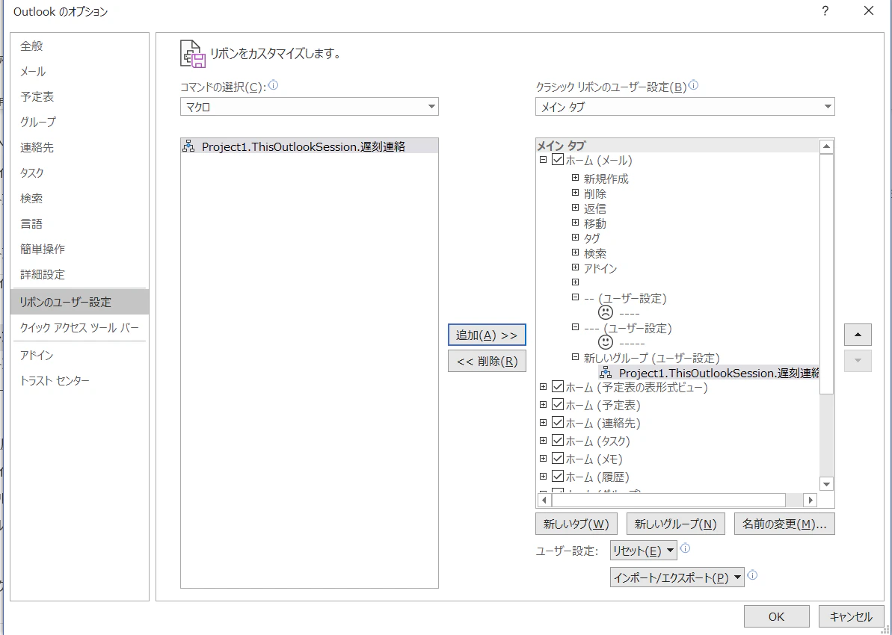Move selected item up with arrow button

[x=858, y=335]
